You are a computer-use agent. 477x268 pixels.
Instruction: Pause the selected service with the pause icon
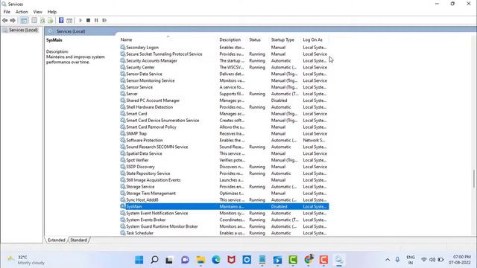click(96, 20)
